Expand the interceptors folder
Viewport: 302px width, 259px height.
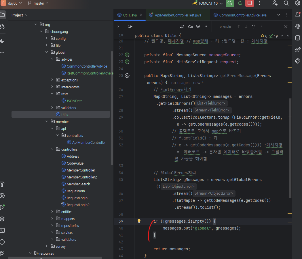pos(52,87)
